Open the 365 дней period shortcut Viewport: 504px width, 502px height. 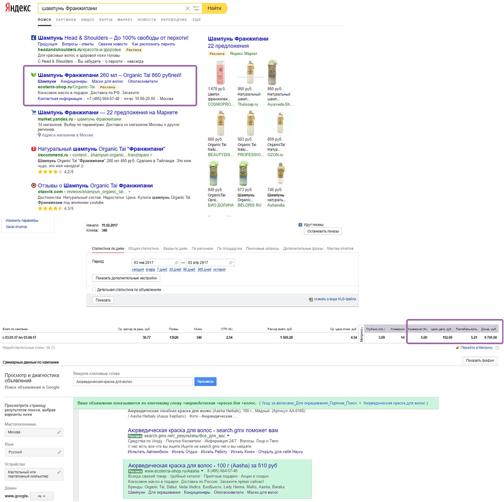(x=204, y=270)
